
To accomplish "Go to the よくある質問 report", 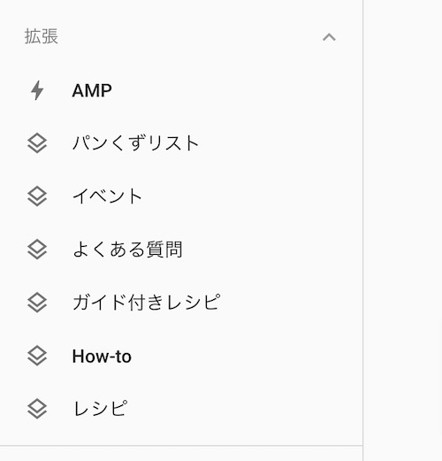I will (x=181, y=250).
